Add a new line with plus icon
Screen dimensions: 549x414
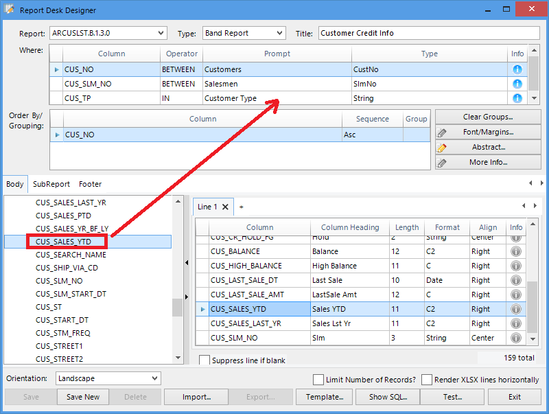[241, 207]
